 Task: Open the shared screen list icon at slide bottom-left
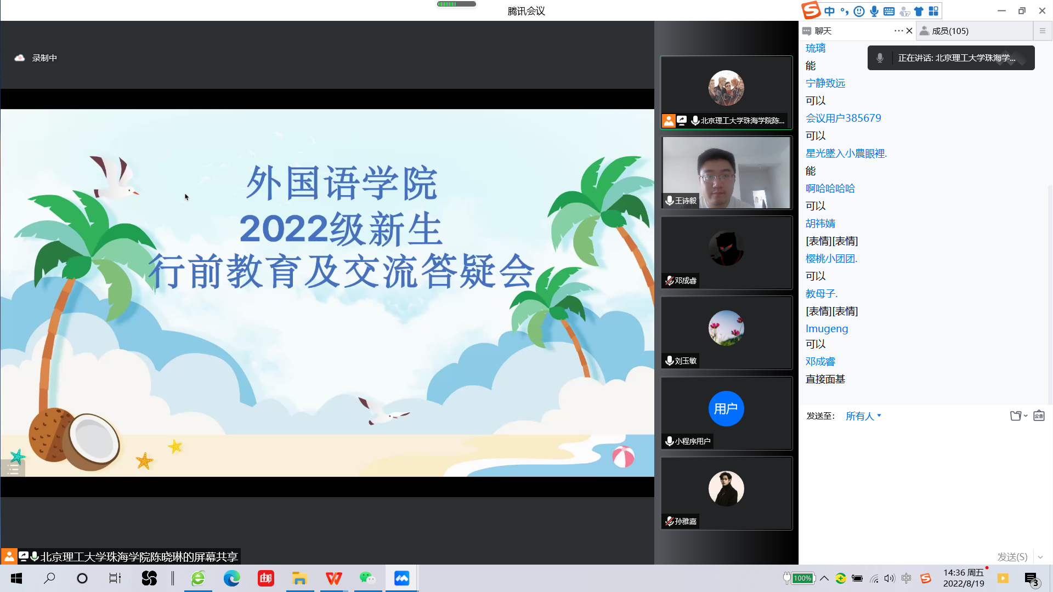pyautogui.click(x=13, y=469)
